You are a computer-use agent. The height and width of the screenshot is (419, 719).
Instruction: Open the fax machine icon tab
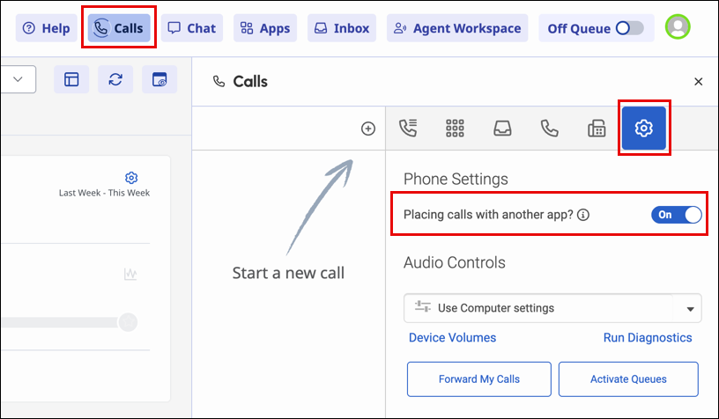(597, 129)
